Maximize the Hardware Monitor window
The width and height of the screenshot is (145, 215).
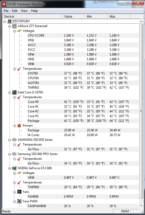128,3
